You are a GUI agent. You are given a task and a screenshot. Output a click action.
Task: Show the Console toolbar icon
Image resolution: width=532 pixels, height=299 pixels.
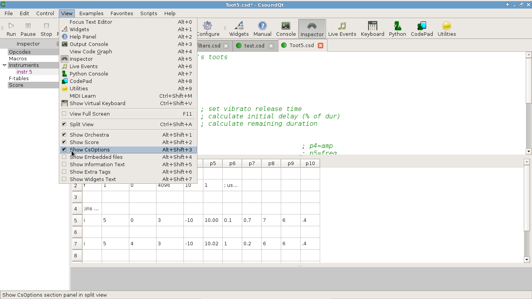(x=286, y=29)
